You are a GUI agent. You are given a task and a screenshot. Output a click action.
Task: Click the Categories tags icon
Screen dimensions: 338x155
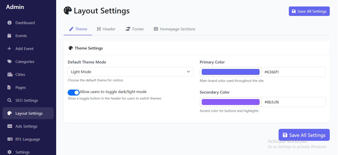click(9, 62)
